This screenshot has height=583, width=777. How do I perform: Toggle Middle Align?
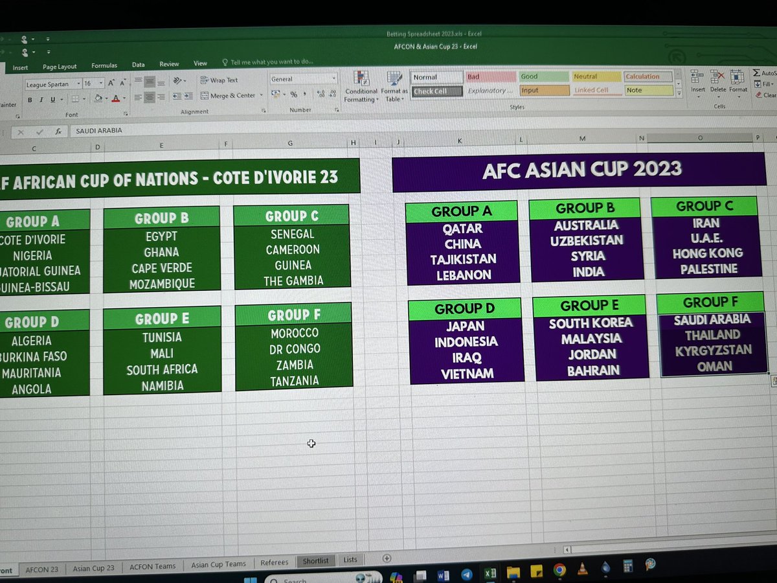tap(150, 82)
